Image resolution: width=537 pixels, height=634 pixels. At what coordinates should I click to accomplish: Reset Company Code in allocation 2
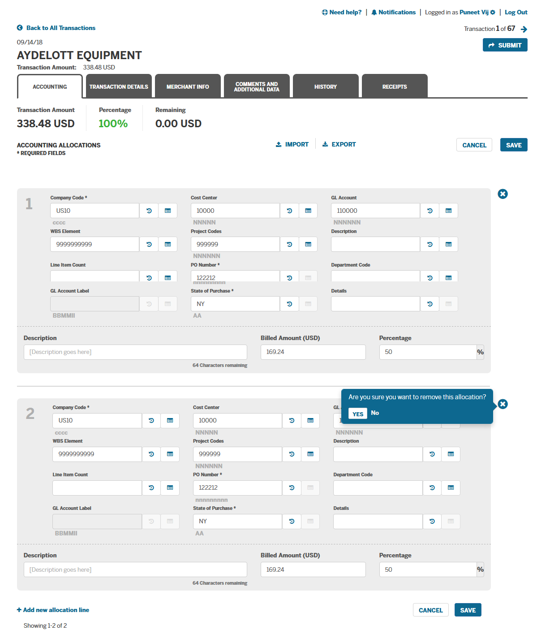coord(151,420)
